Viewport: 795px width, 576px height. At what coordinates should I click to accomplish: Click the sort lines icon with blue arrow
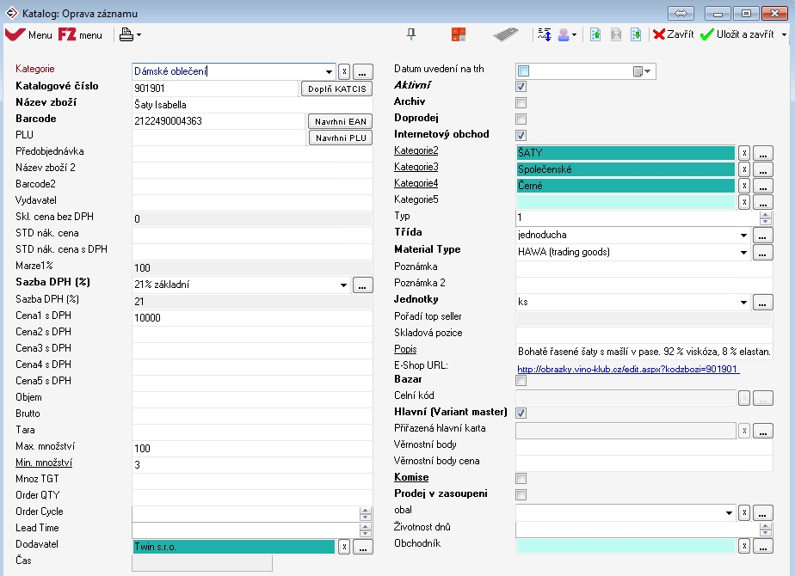(x=545, y=34)
